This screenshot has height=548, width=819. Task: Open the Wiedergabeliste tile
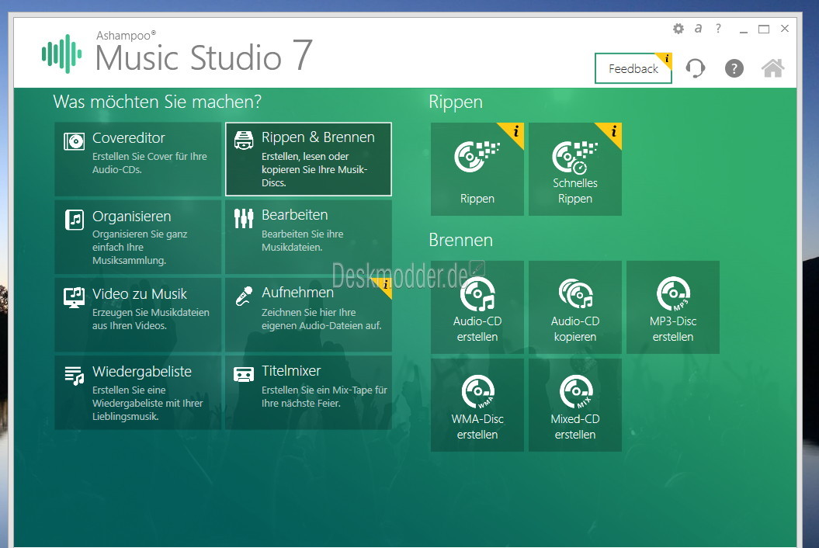tap(138, 392)
